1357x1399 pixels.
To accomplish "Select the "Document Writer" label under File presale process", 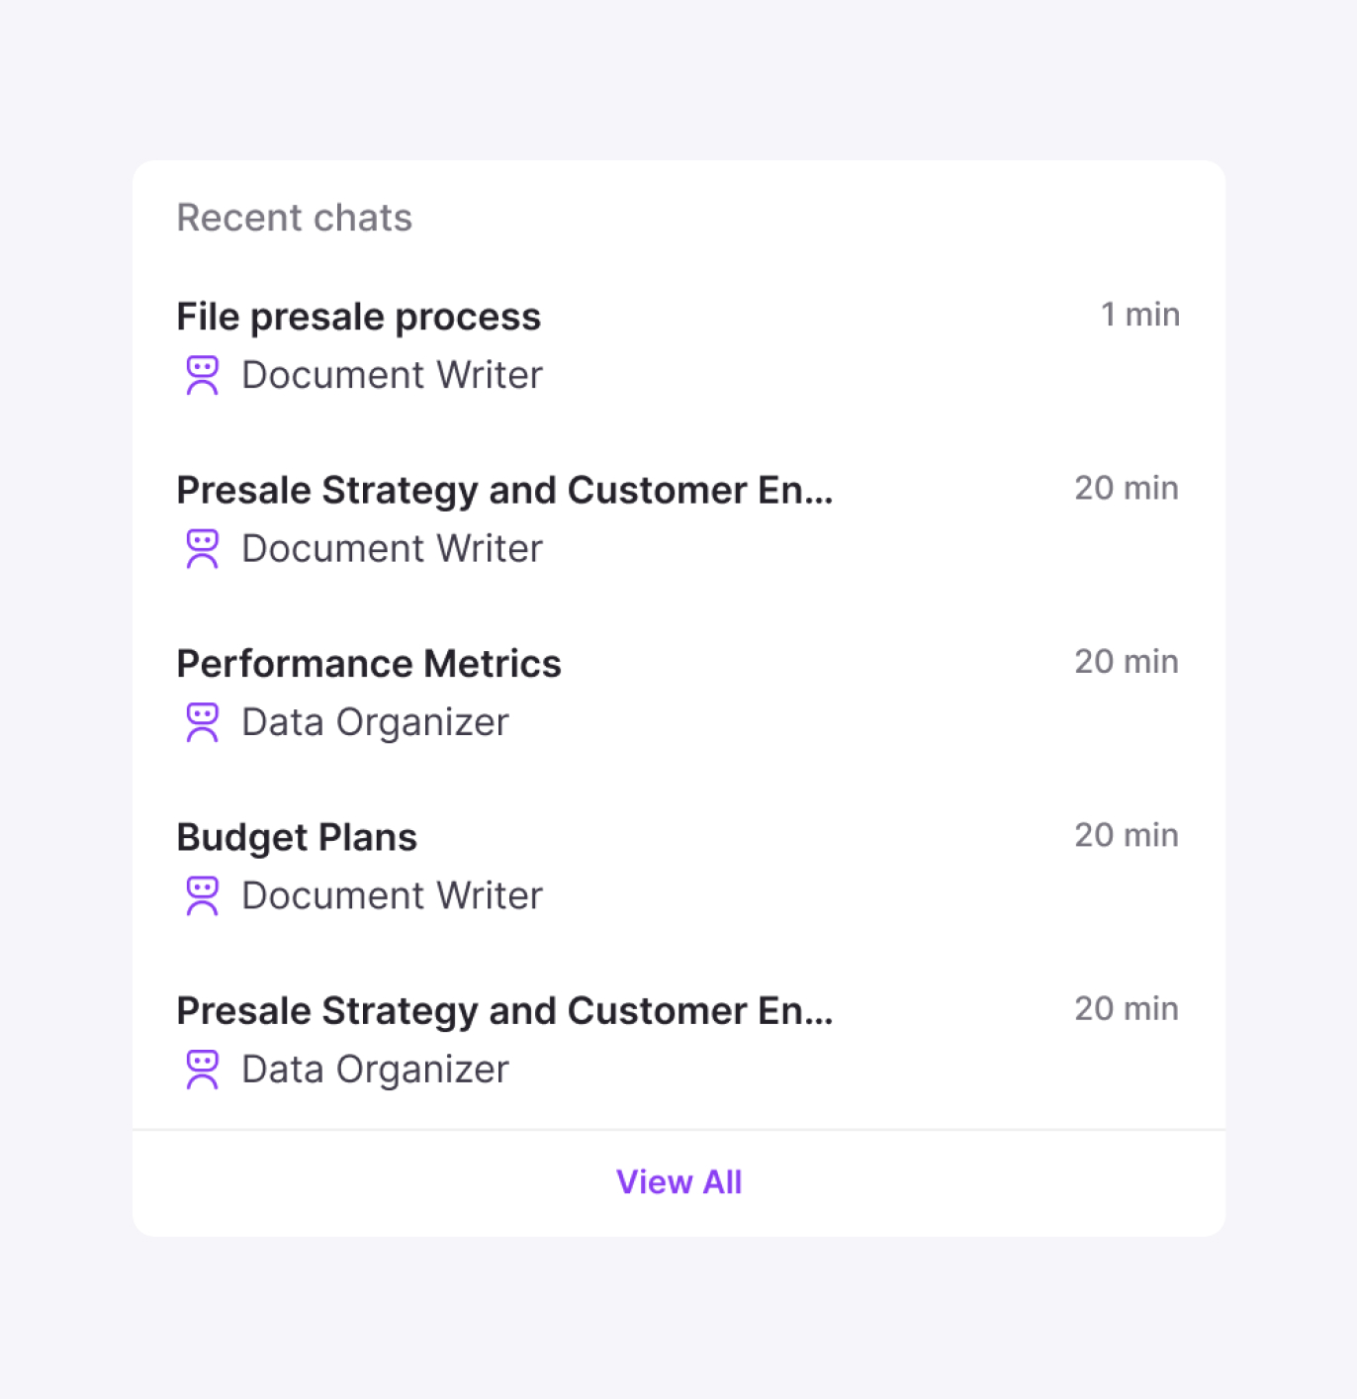I will tap(391, 374).
